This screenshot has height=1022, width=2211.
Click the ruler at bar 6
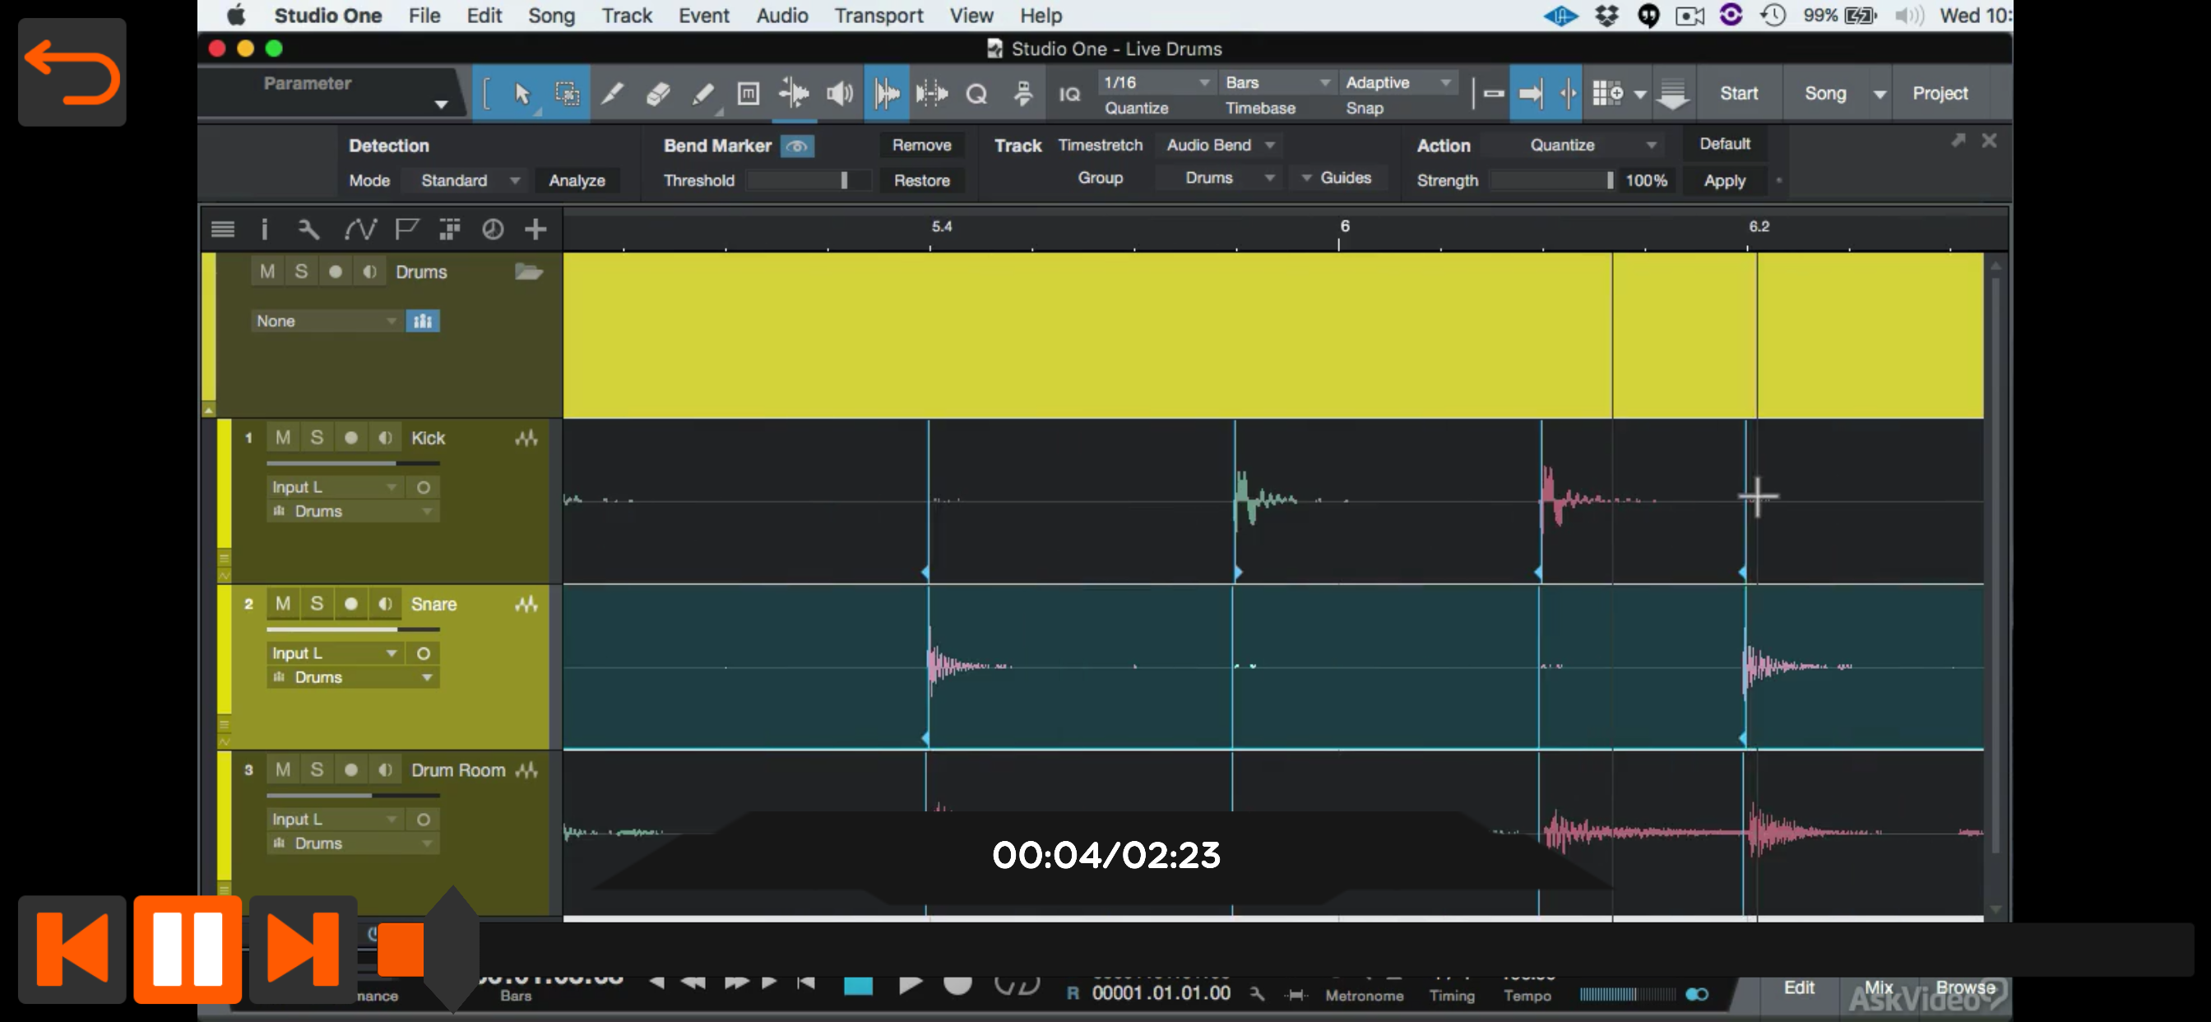pos(1344,227)
